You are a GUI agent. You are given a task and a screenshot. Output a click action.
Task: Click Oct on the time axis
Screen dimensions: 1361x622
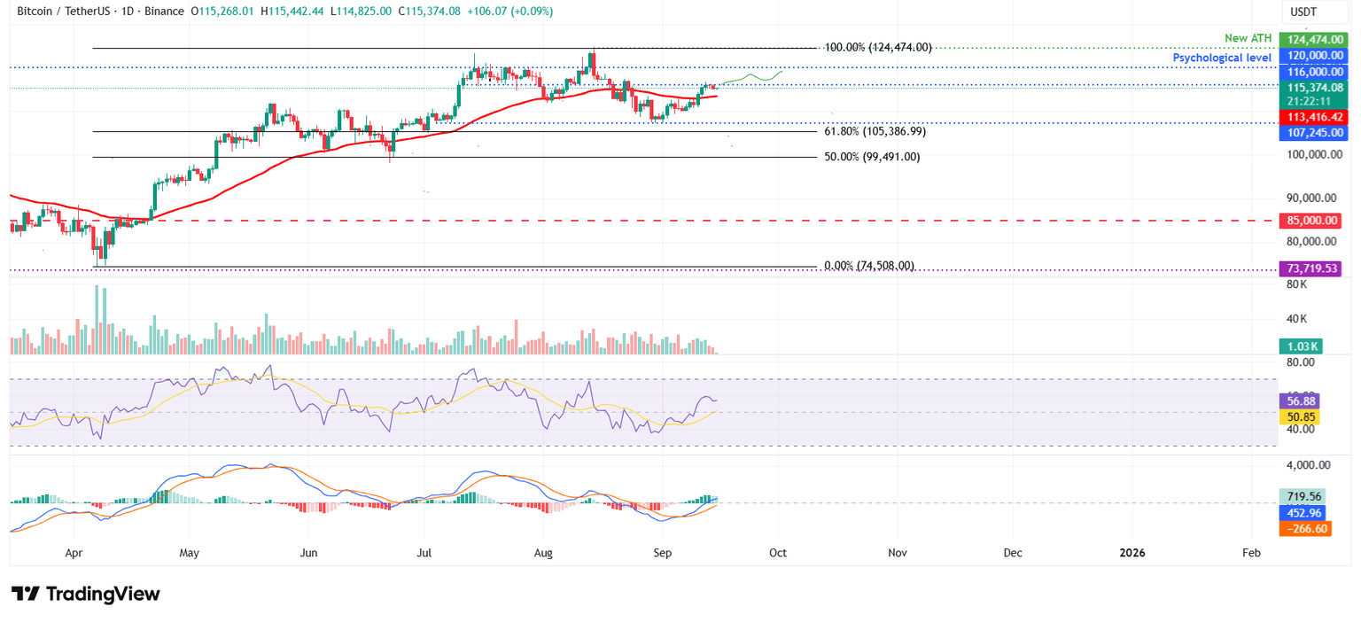(x=777, y=552)
